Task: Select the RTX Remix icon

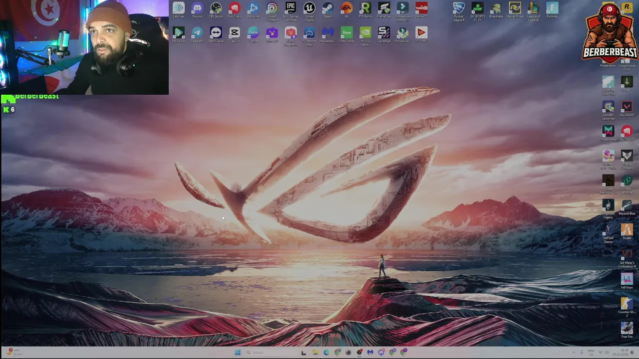Action: (365, 10)
